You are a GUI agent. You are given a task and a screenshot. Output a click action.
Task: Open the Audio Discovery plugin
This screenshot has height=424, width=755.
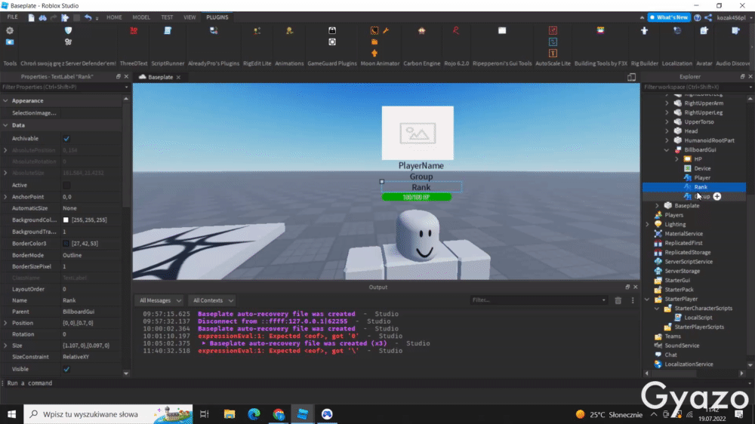(x=735, y=31)
